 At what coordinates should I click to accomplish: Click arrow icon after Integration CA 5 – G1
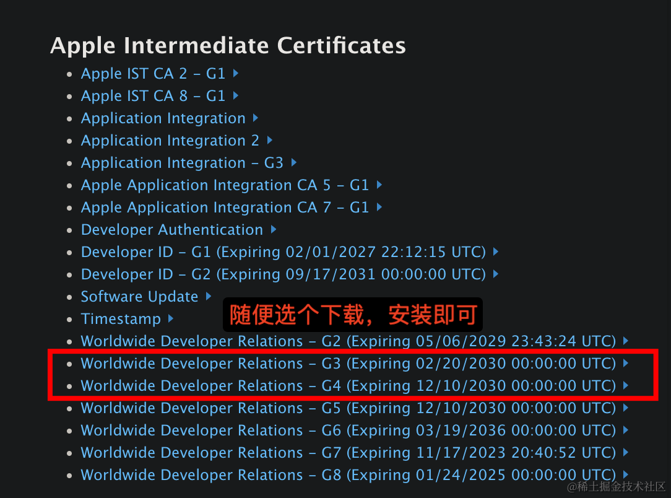click(x=379, y=185)
